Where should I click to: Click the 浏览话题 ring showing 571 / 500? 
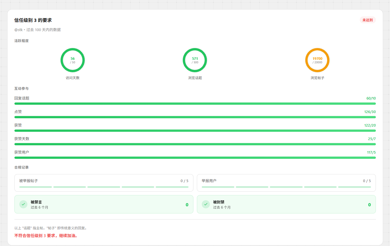pyautogui.click(x=195, y=60)
